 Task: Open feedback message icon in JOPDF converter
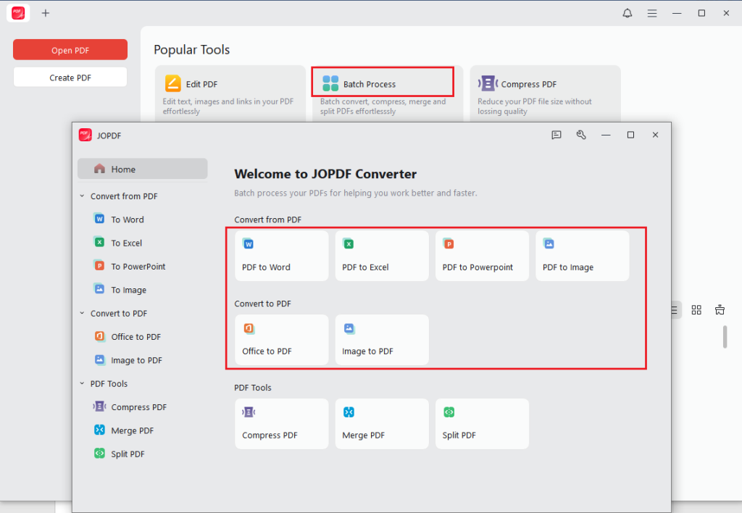coord(556,135)
